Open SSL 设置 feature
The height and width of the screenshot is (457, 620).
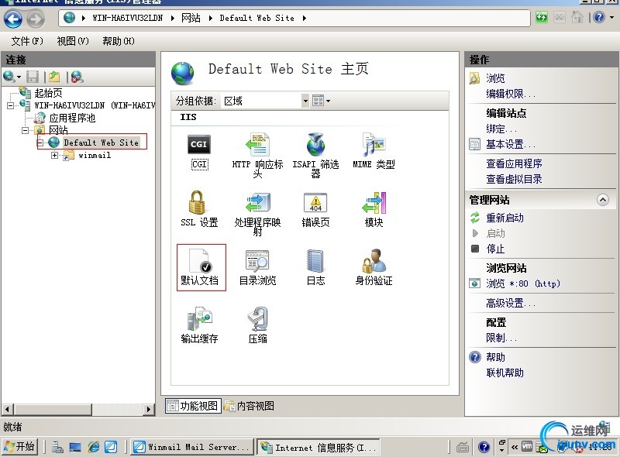(x=199, y=210)
